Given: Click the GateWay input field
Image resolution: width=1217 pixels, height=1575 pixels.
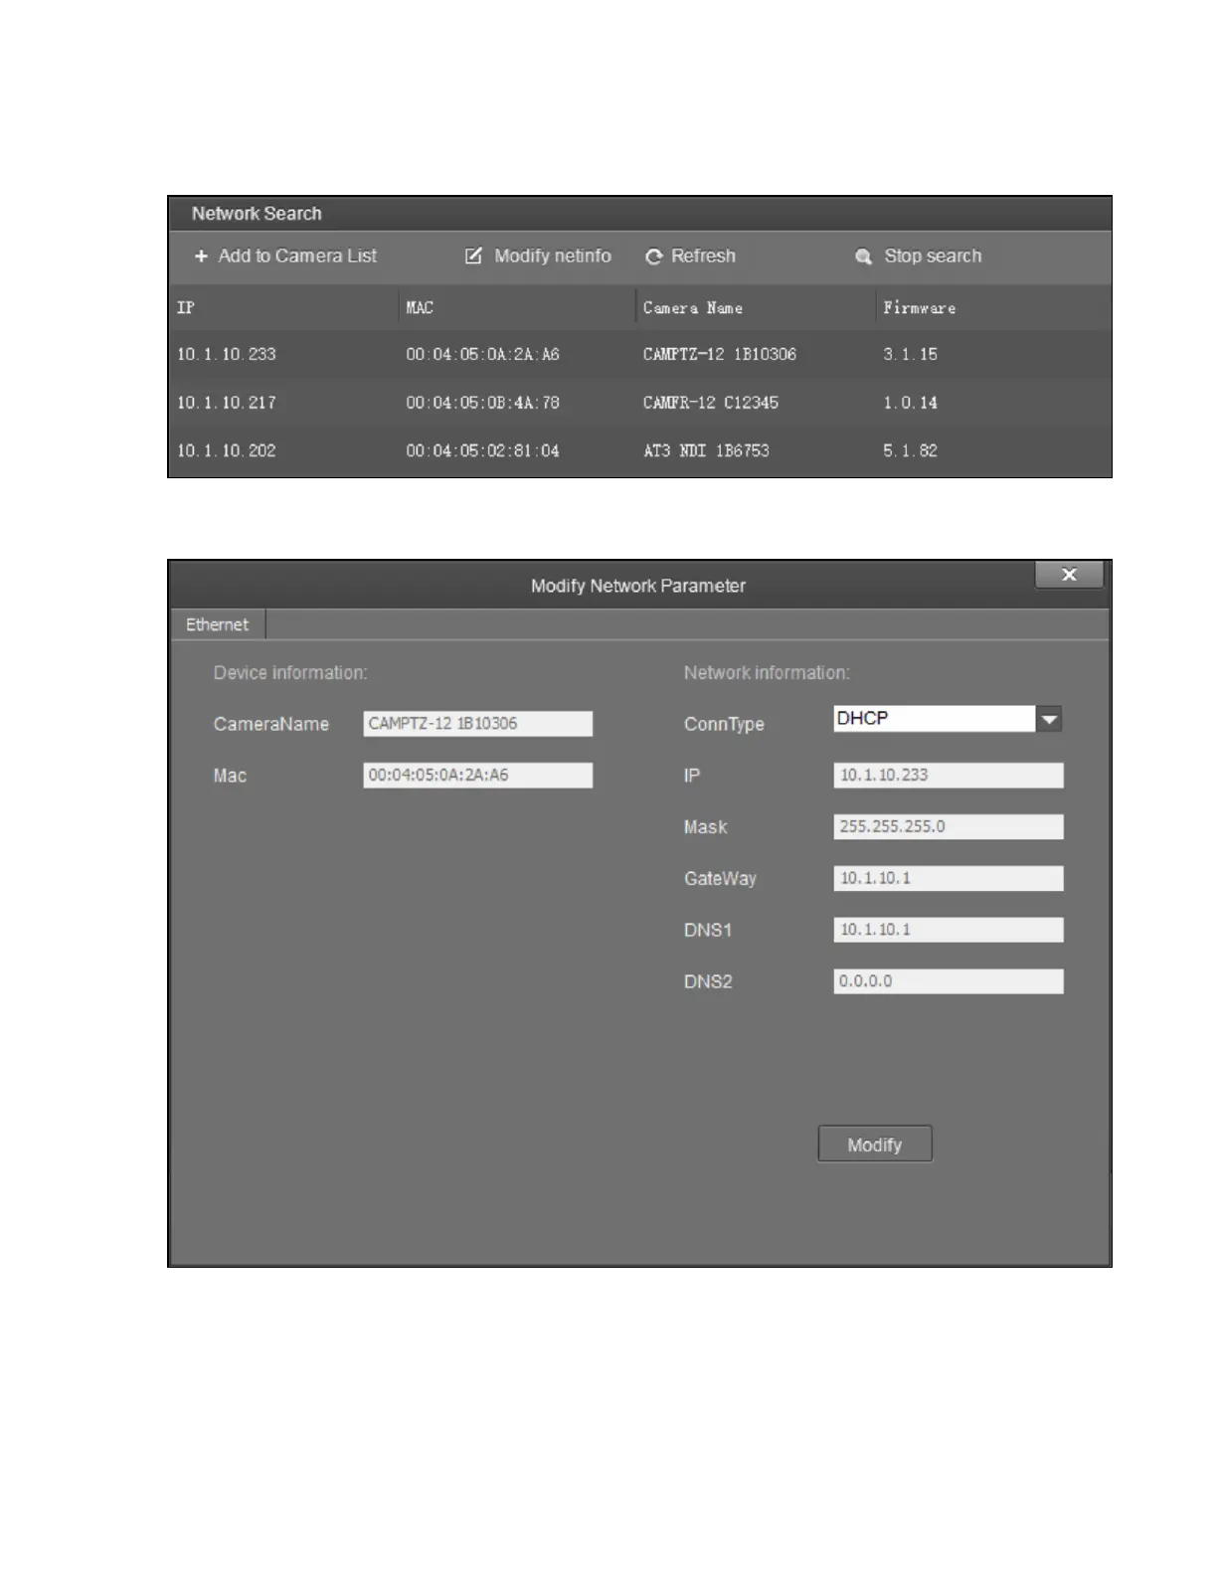Looking at the screenshot, I should [949, 878].
